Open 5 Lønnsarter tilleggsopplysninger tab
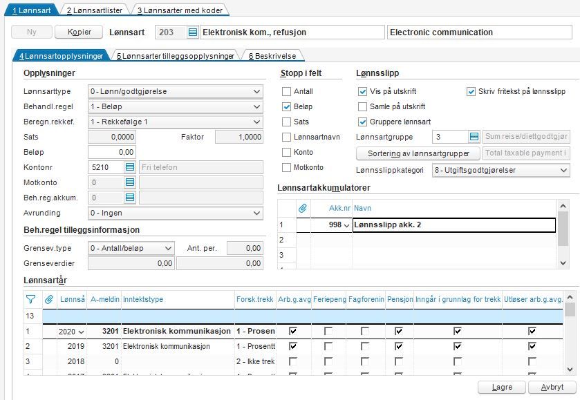This screenshot has width=580, height=400. click(176, 56)
